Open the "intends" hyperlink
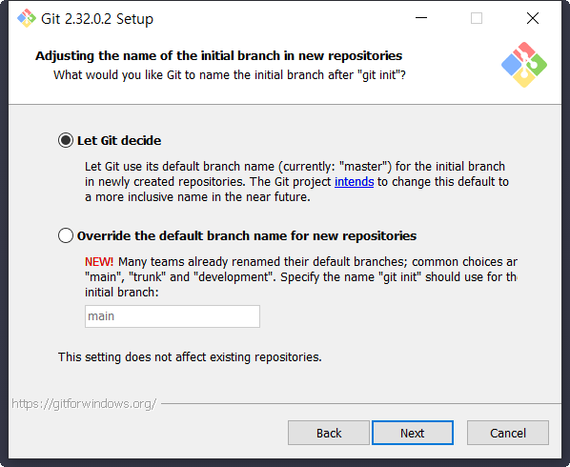 (354, 181)
